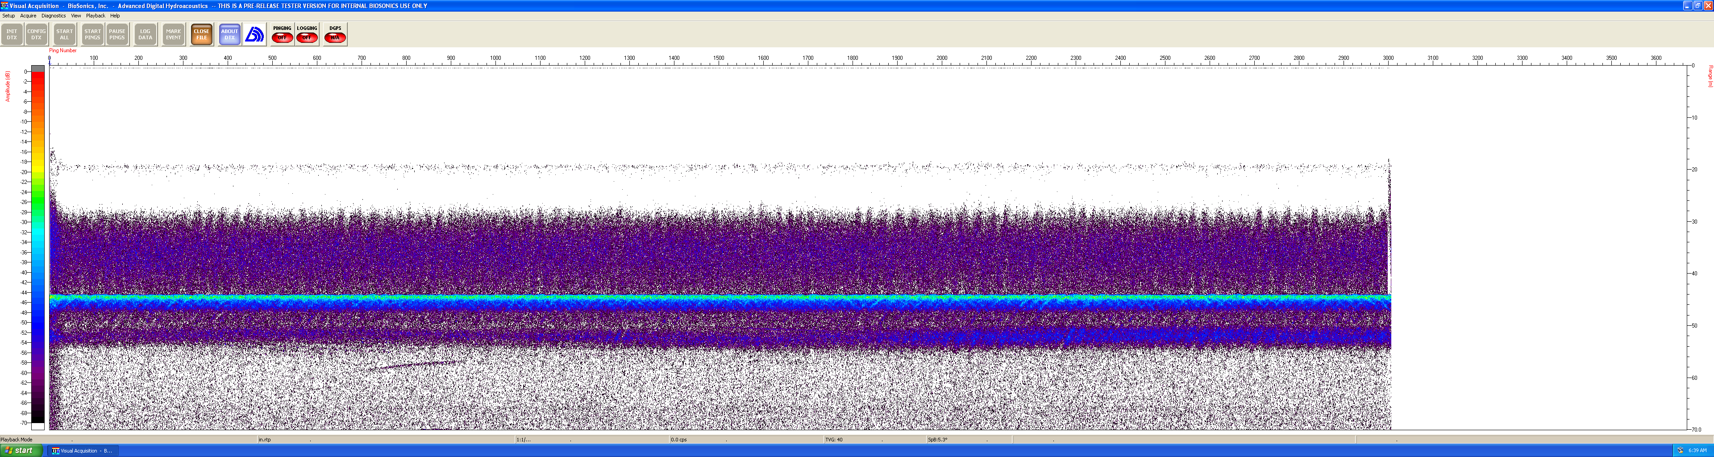Viewport: 1714px width, 457px height.
Task: Open the Help menu
Action: 115,16
